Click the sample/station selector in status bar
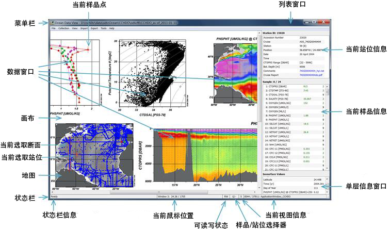 pos(235,197)
